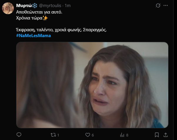Like the tweet with the heart icon
The image size is (177, 140).
87,135
